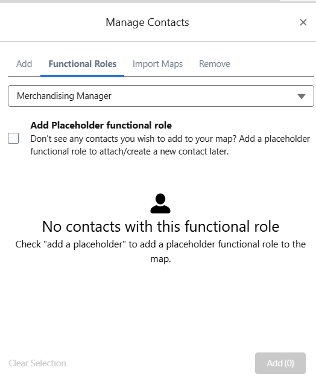Click the Manage Contacts title
This screenshot has width=316, height=379.
click(x=147, y=22)
